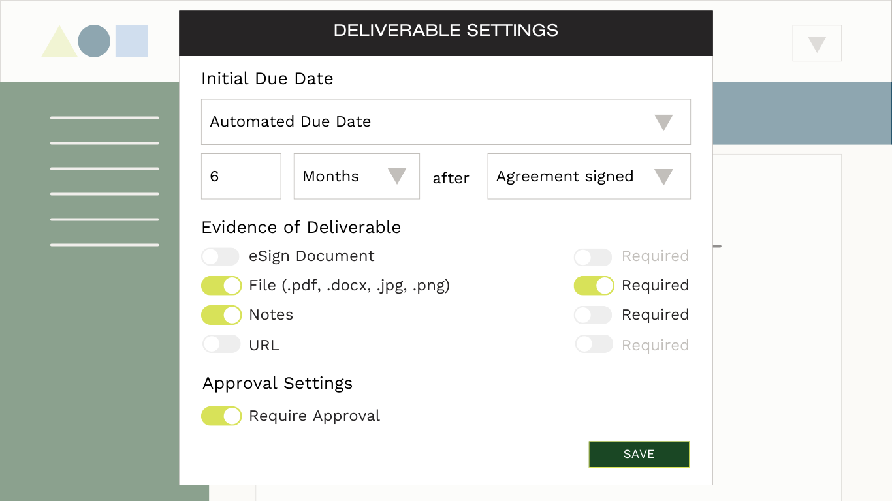Turn off the Notes toggle
The height and width of the screenshot is (501, 892).
tap(221, 315)
